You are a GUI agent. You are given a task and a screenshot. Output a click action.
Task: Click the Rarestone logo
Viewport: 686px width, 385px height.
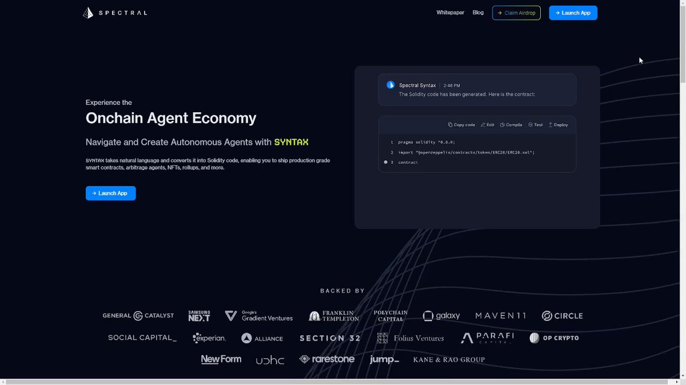coord(327,359)
